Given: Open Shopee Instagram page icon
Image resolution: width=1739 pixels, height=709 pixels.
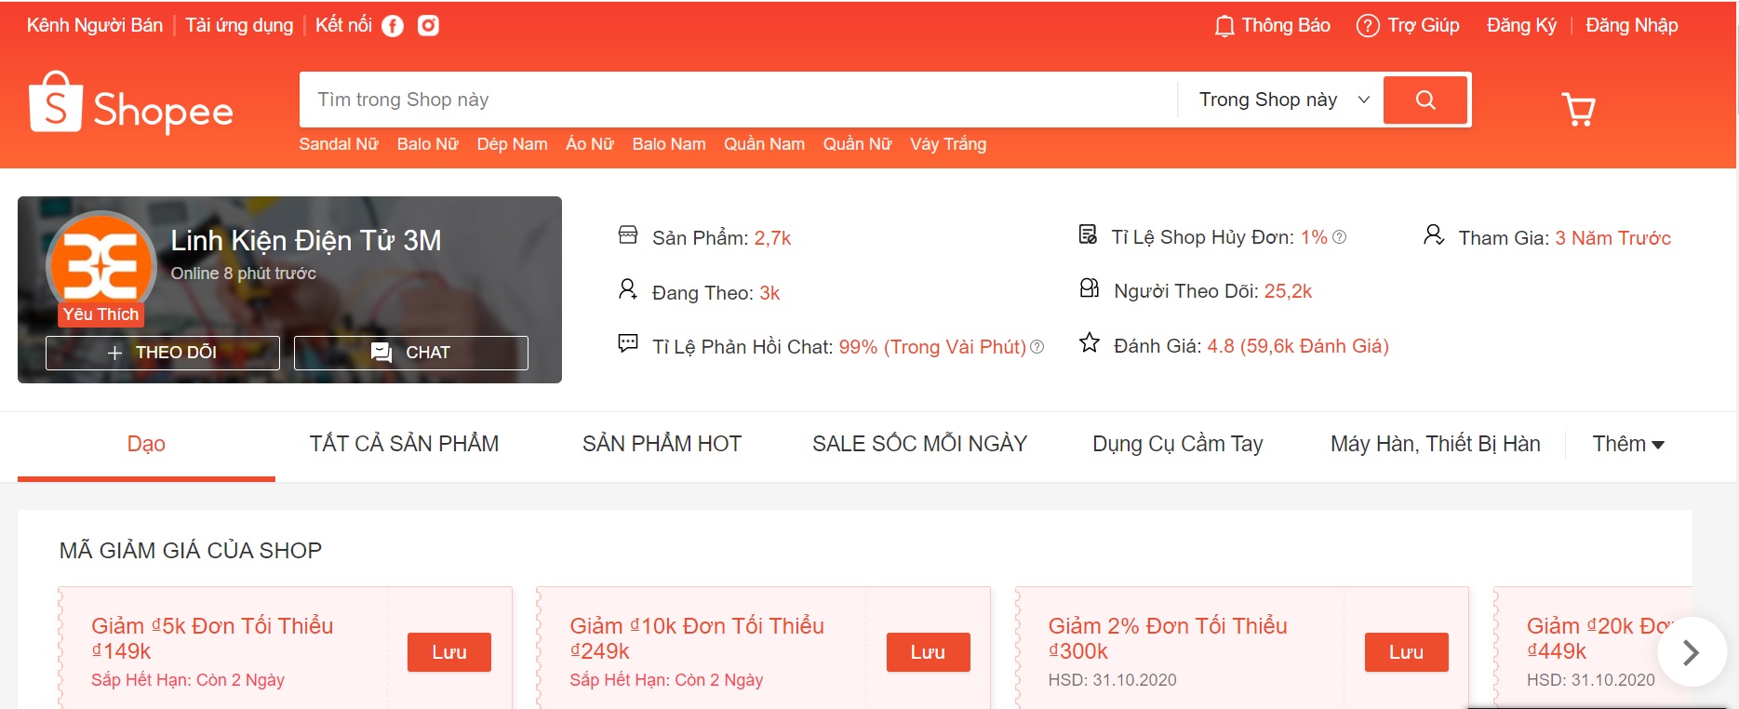Looking at the screenshot, I should point(428,26).
